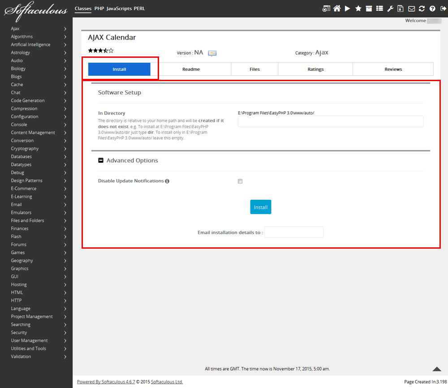Open backups and restore file icon
The width and height of the screenshot is (448, 388).
tap(401, 9)
